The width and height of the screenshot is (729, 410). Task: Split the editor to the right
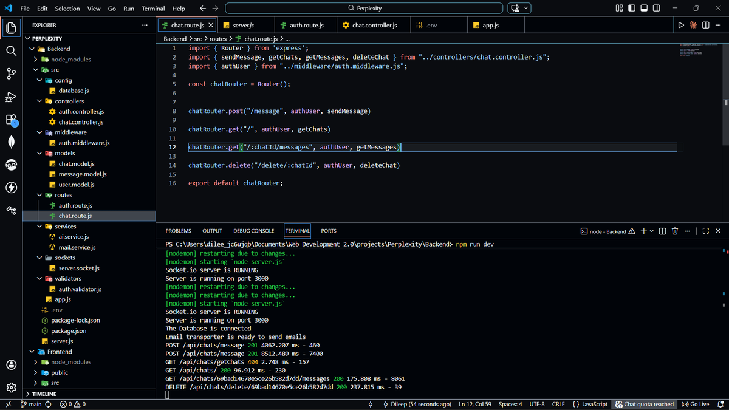coord(705,25)
